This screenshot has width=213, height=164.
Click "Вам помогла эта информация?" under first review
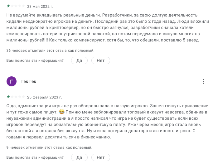pyautogui.click(x=35, y=60)
